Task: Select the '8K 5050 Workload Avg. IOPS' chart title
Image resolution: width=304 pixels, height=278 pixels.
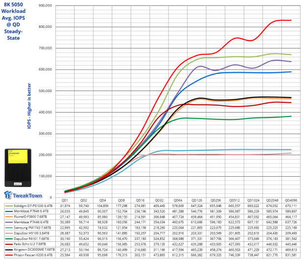Action: (x=13, y=21)
